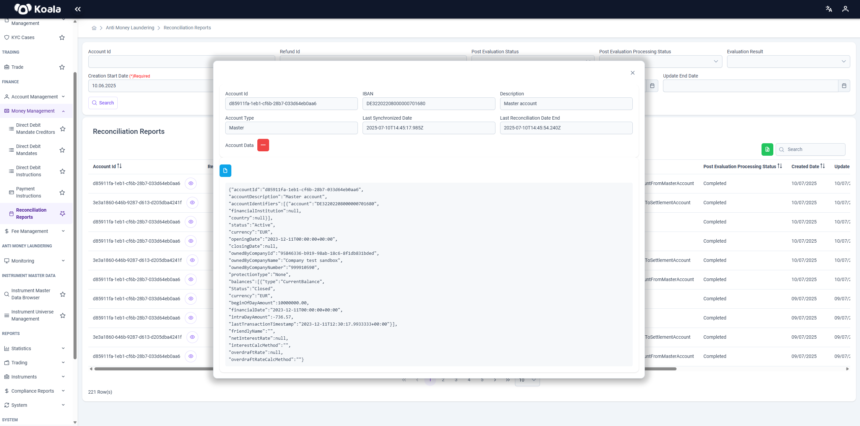View details eye in third table row
860x426 pixels.
191,222
